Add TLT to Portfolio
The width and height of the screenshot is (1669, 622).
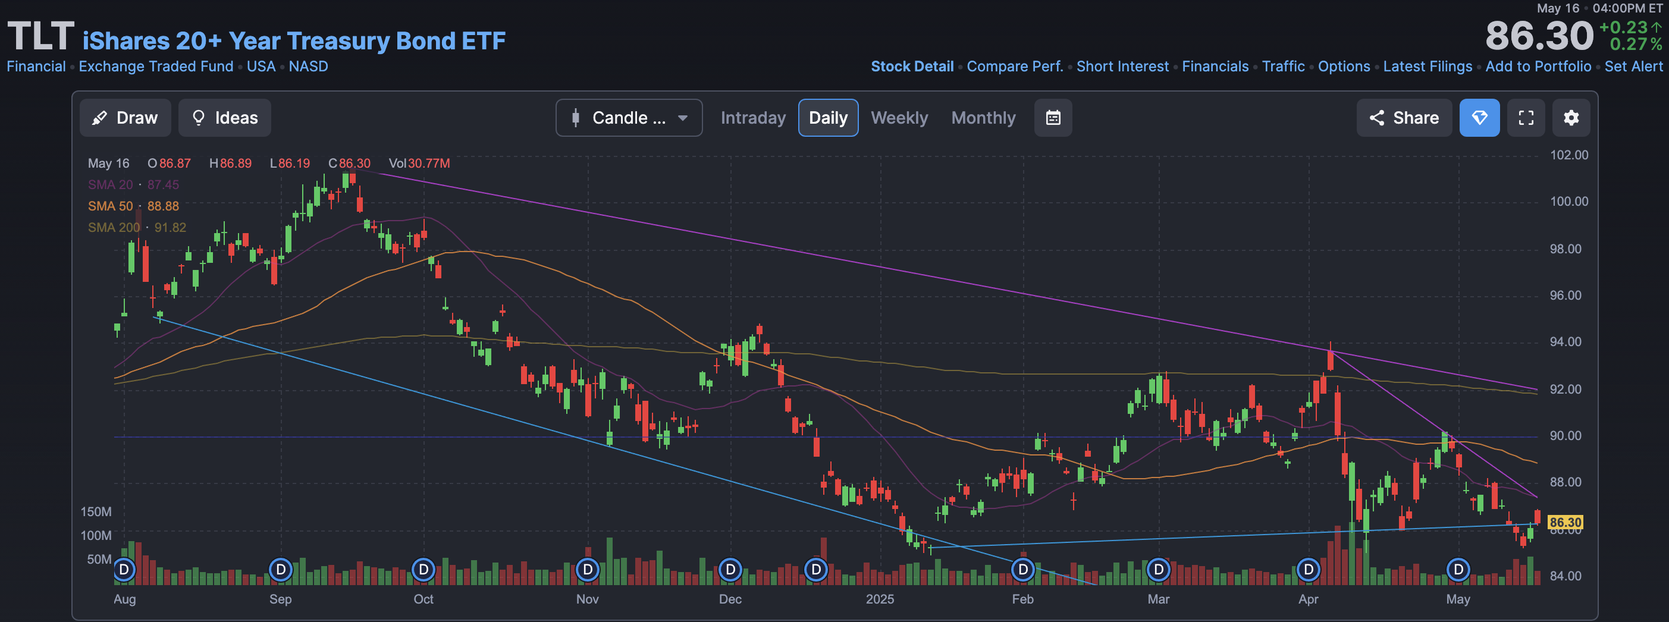click(1538, 66)
